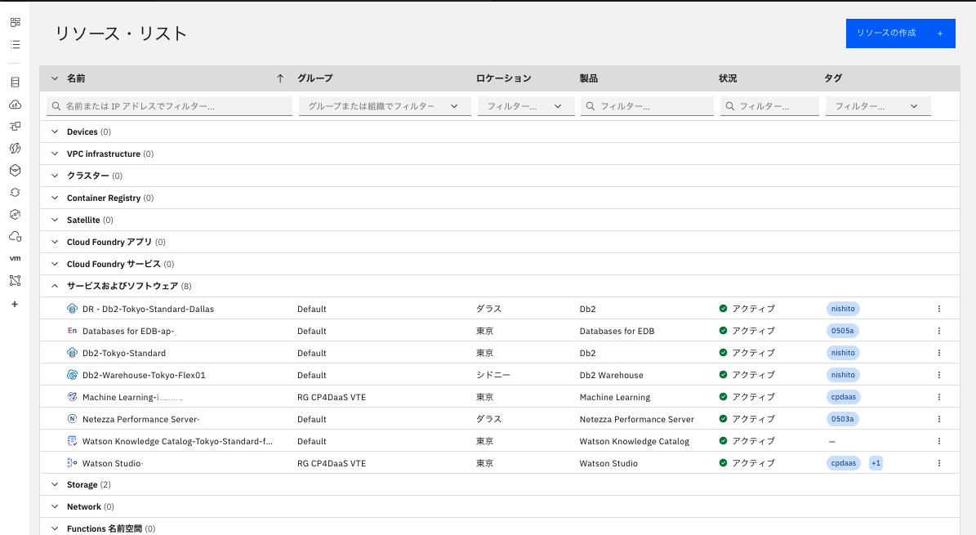
Task: Open actions menu for Db2-Tokyo-Standard row
Action: [x=939, y=353]
